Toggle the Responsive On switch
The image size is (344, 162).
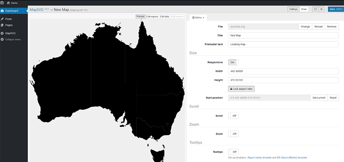pos(233,62)
